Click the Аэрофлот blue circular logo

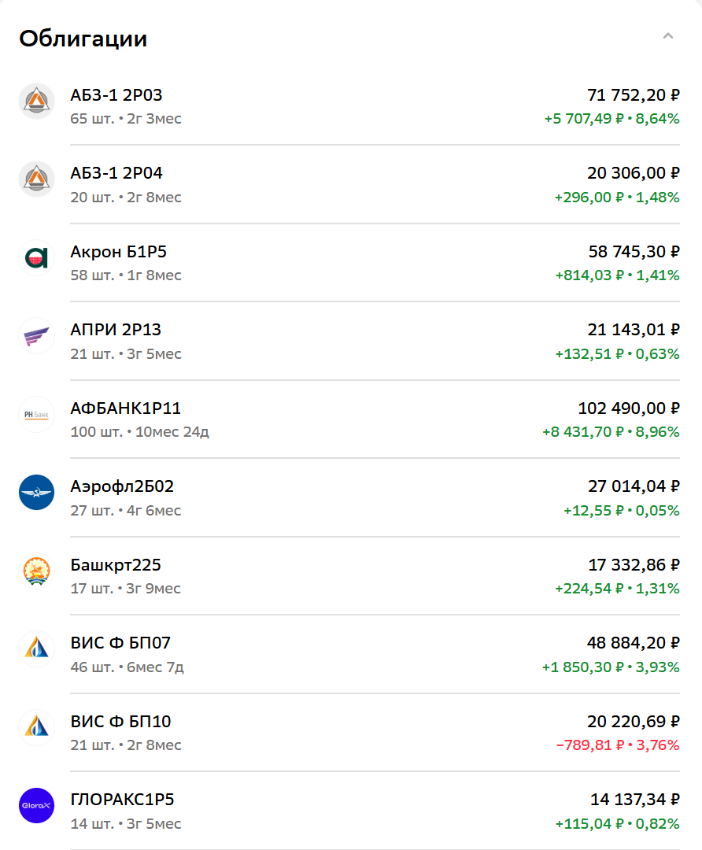[x=37, y=493]
